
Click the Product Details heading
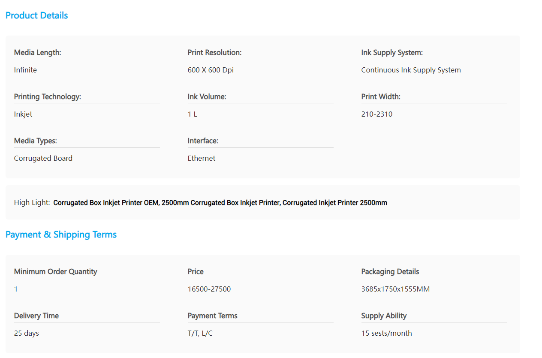pos(36,15)
